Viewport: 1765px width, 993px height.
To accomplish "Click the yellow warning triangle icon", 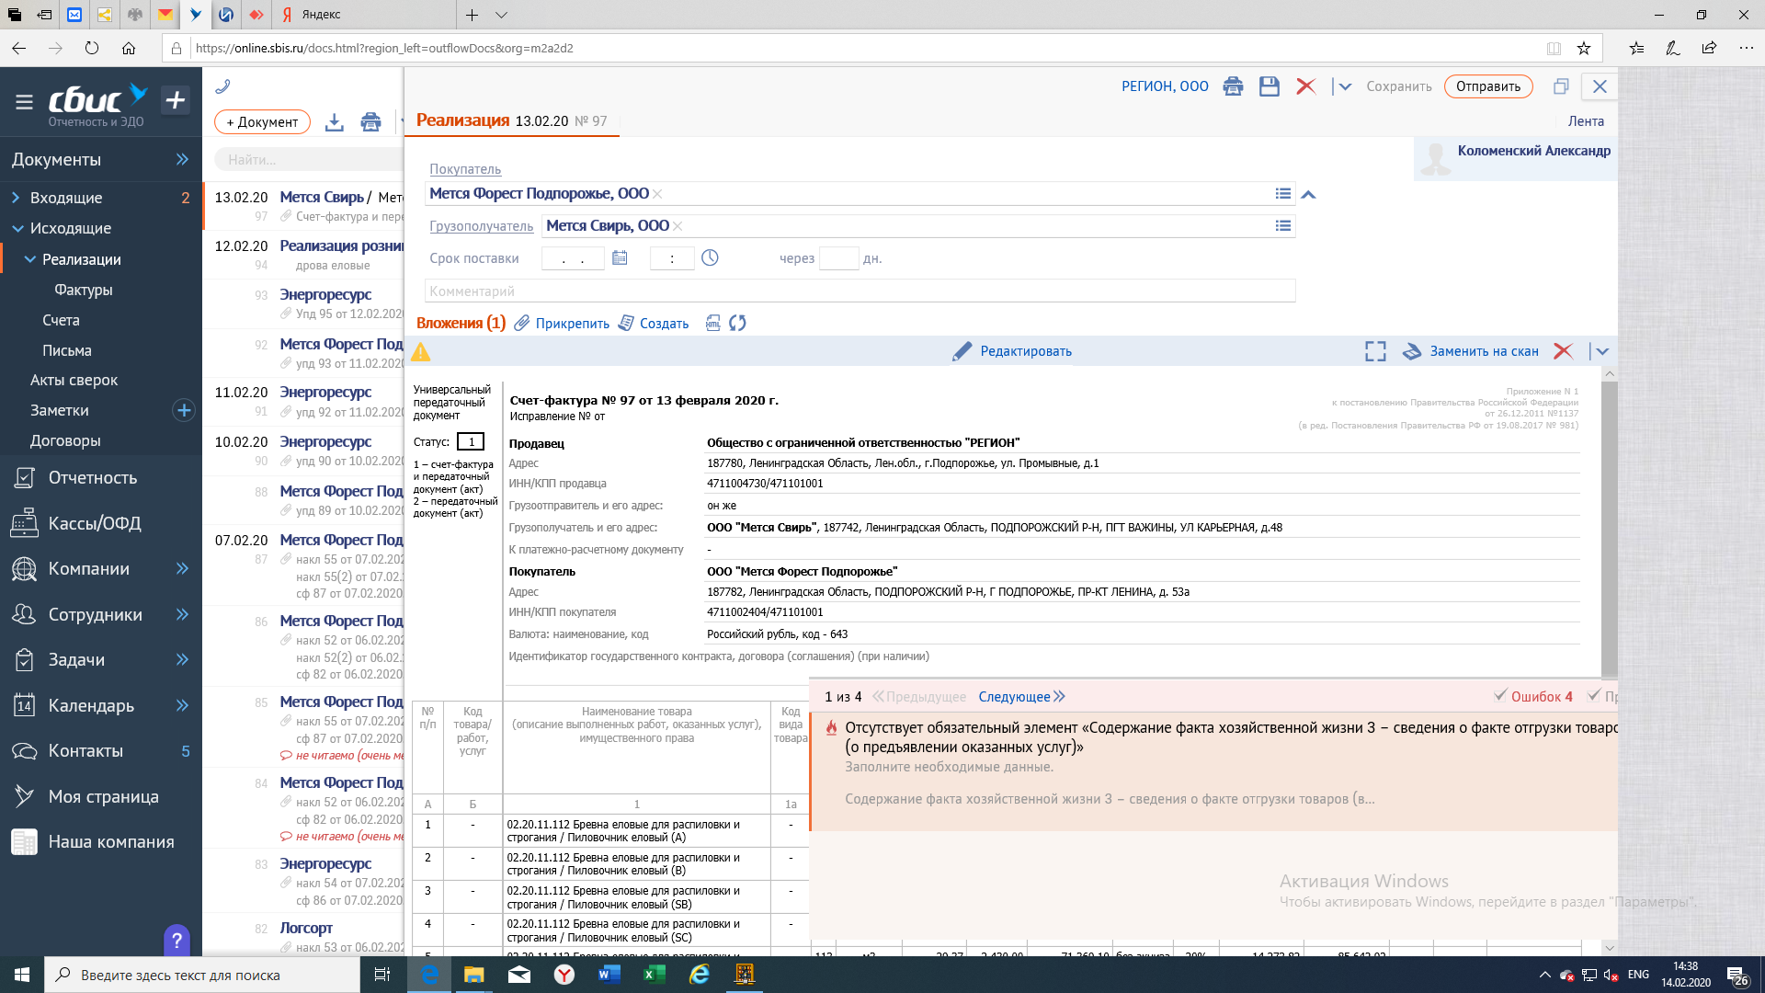I will pos(421,351).
